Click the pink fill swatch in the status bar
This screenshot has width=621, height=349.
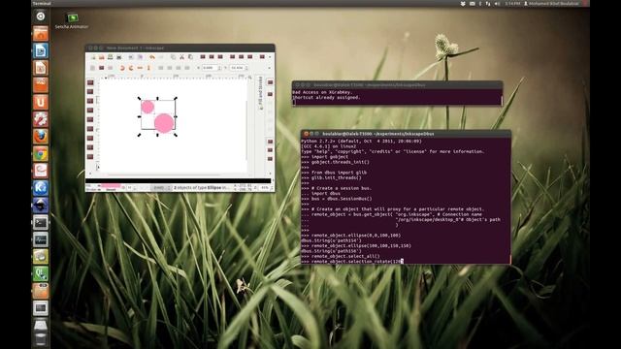click(x=111, y=185)
